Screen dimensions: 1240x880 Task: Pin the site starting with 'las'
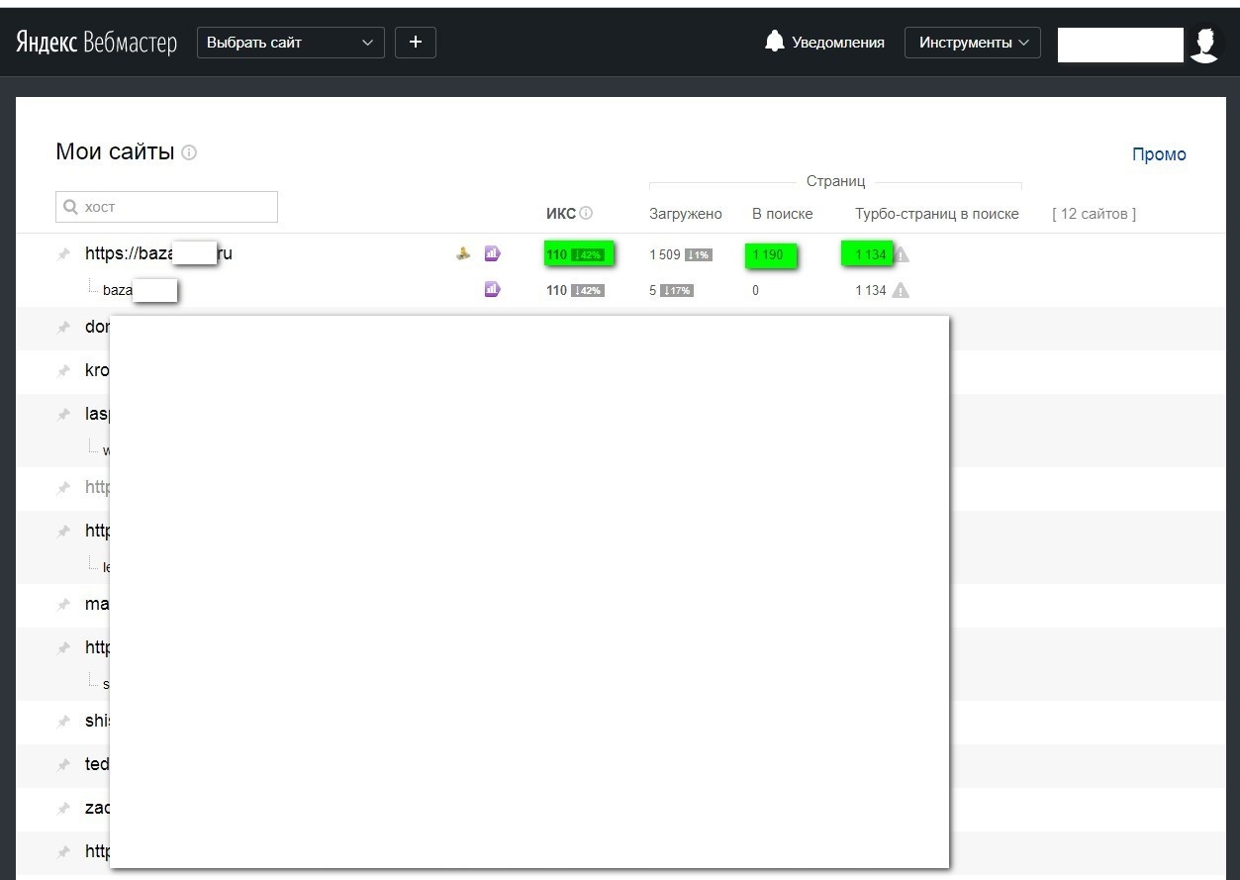pos(63,414)
